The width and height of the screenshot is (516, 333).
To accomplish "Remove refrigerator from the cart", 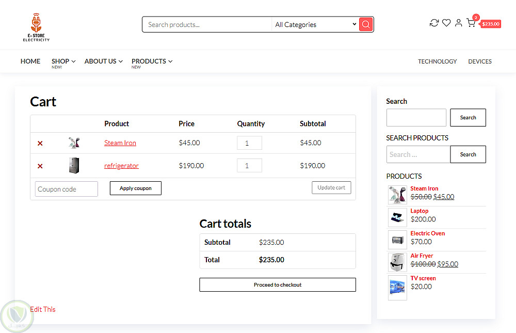I will 40,166.
